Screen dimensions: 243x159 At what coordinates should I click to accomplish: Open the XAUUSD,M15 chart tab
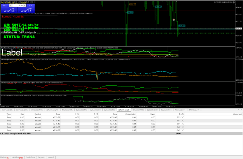(x=52, y=110)
